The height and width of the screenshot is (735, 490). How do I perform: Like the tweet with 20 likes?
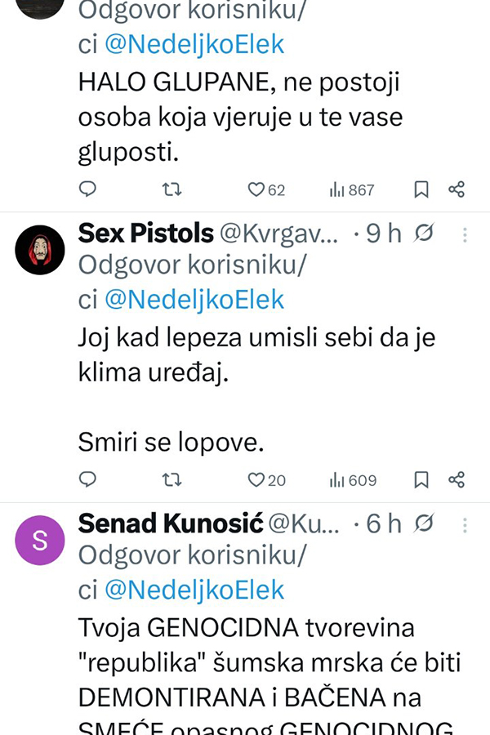click(x=257, y=479)
